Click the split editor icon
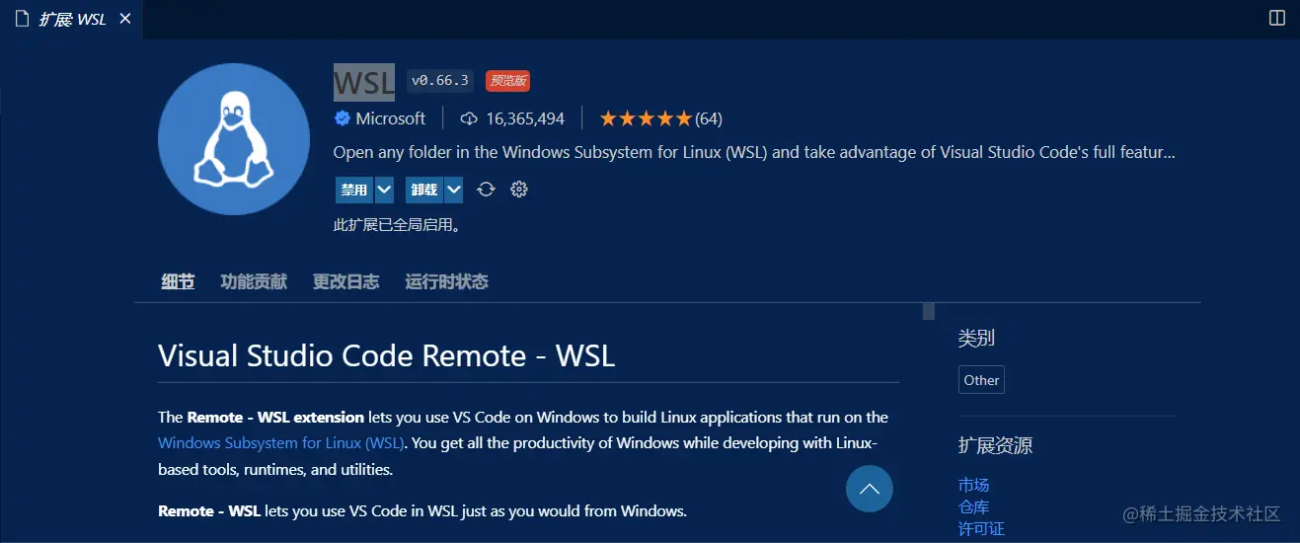 tap(1277, 19)
